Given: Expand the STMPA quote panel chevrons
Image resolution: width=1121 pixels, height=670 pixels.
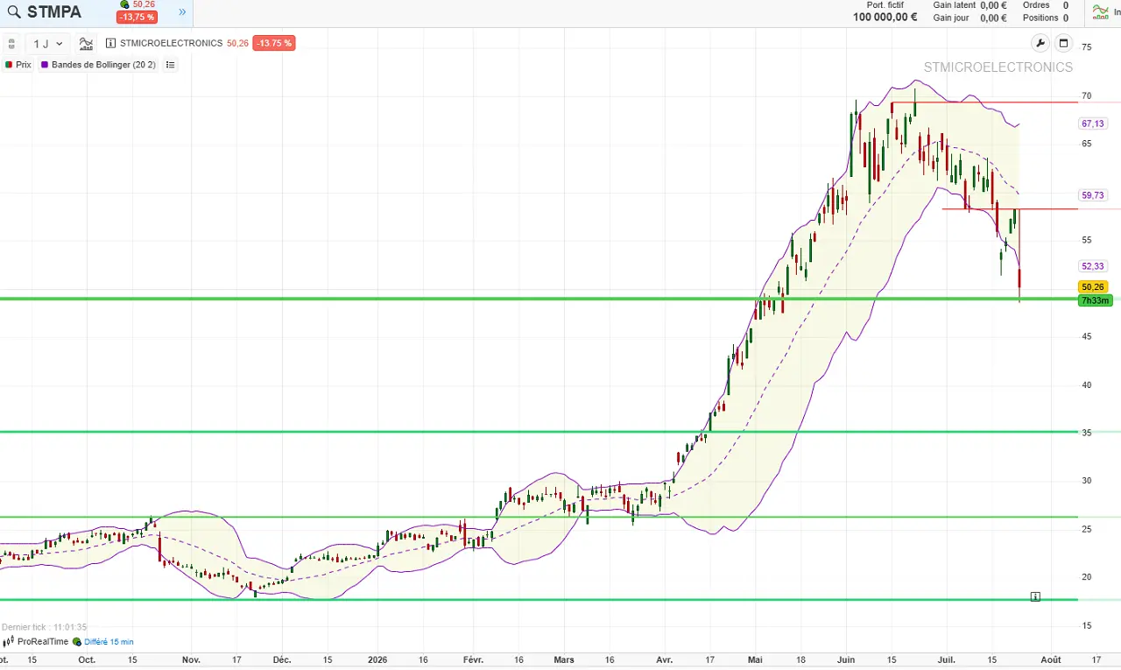Looking at the screenshot, I should (x=182, y=12).
